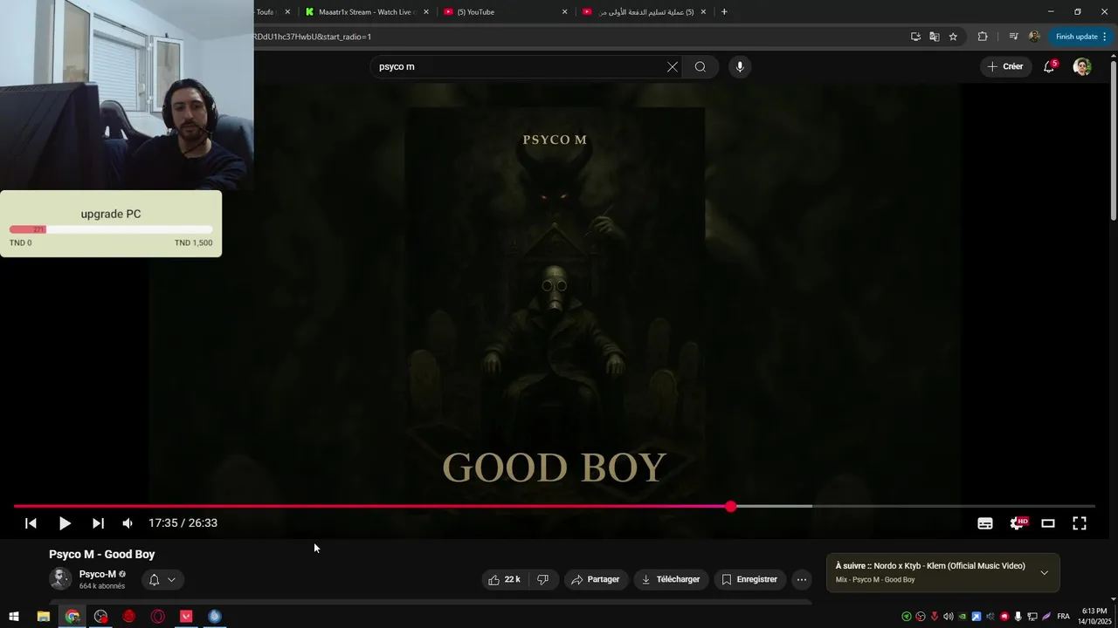1118x628 pixels.
Task: Open a new browser tab
Action: tap(724, 12)
